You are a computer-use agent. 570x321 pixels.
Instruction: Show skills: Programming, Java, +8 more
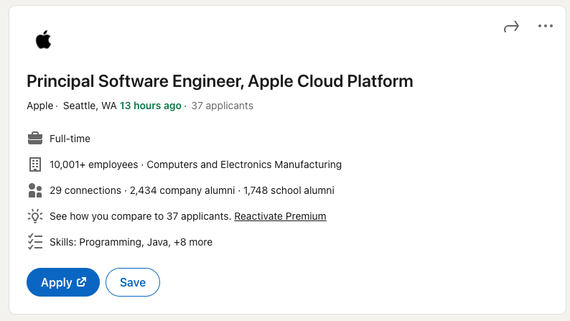pyautogui.click(x=131, y=242)
